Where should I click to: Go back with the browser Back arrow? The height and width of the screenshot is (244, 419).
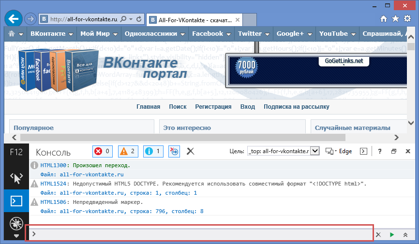(14, 19)
